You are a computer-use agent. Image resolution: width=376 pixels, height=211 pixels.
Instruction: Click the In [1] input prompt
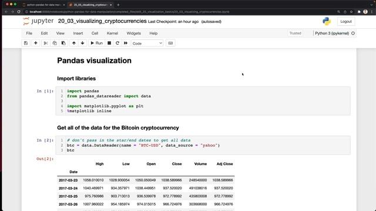(45, 91)
